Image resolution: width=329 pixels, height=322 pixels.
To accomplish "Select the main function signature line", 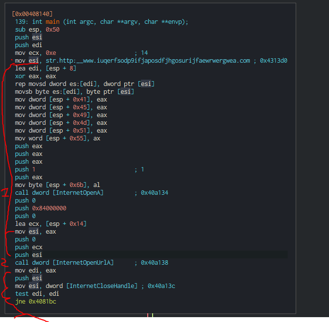I will (102, 22).
